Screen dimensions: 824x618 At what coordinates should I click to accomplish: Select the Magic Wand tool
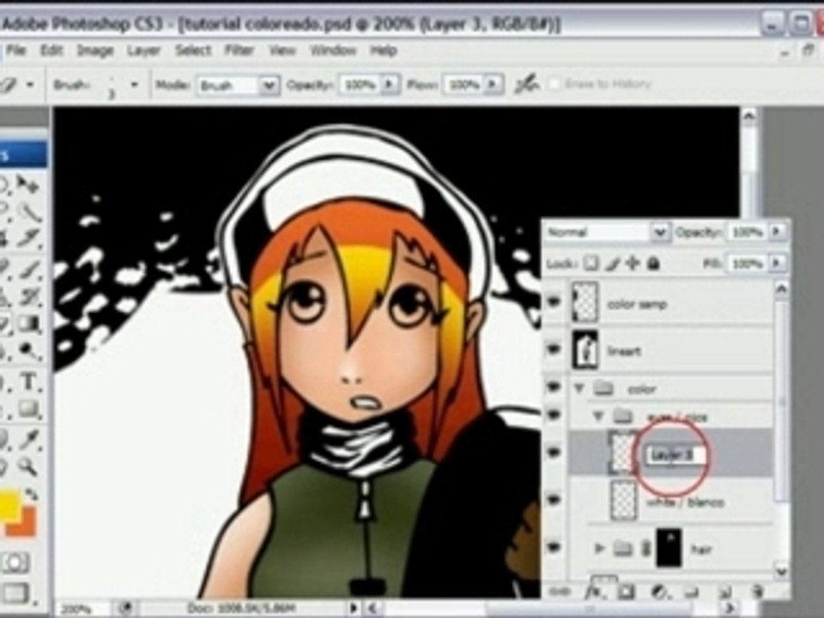[x=29, y=212]
